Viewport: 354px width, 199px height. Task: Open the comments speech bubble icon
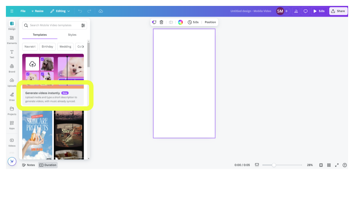click(x=305, y=11)
